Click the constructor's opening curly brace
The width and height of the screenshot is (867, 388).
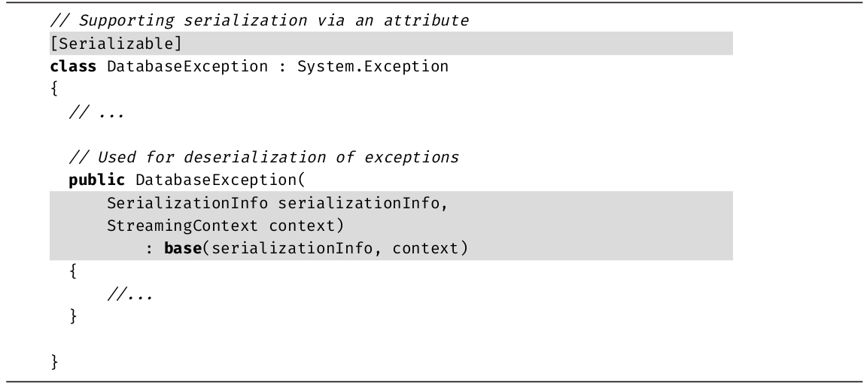click(x=73, y=272)
